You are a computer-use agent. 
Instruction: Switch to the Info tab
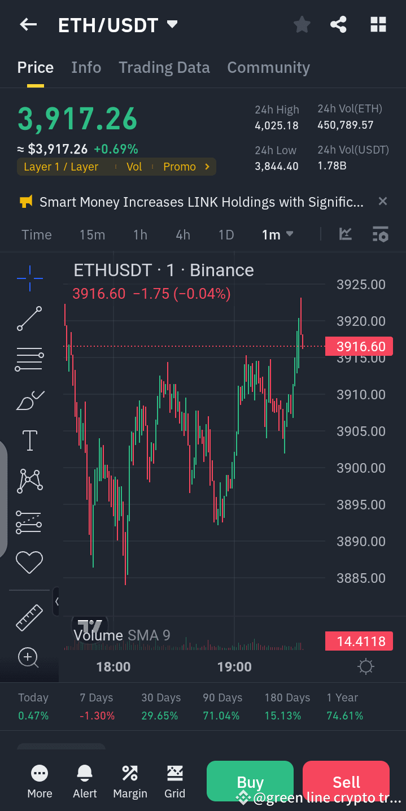[x=86, y=67]
